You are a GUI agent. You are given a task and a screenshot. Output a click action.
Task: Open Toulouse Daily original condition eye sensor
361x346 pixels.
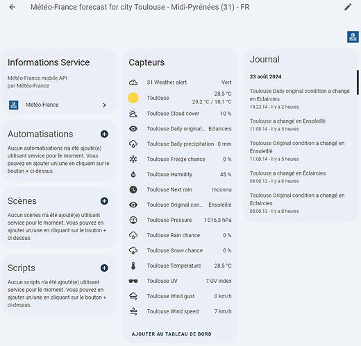pos(180,129)
